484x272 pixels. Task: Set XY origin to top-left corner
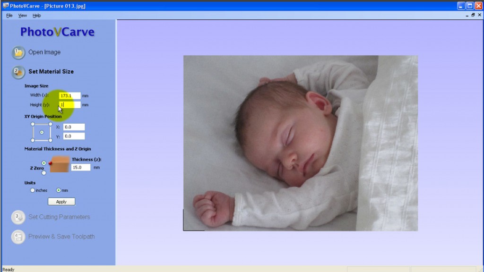tap(33, 124)
